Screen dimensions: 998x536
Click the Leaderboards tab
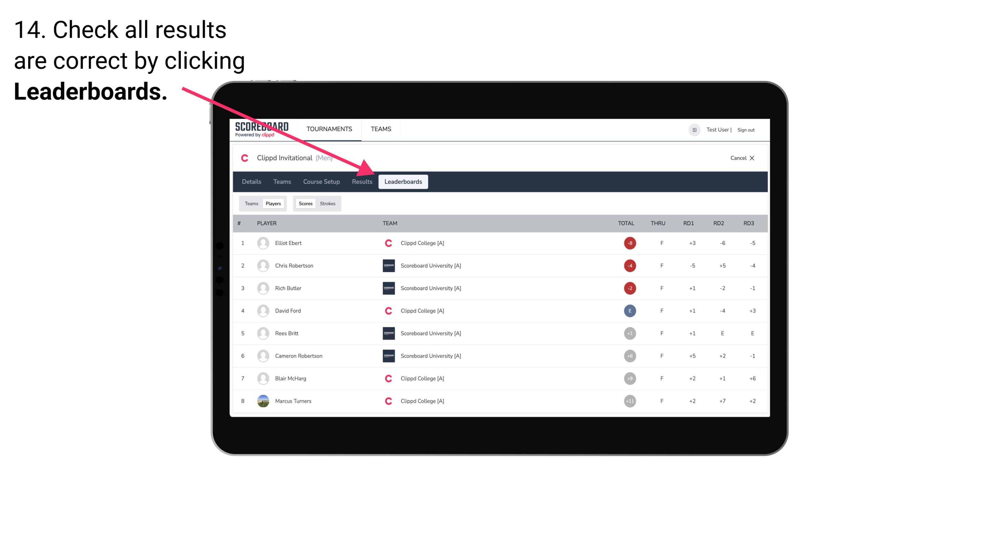point(404,182)
